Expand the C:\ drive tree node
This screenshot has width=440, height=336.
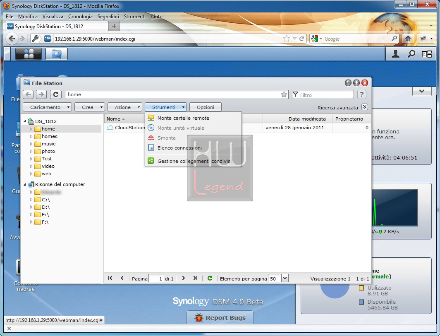[x=31, y=200]
